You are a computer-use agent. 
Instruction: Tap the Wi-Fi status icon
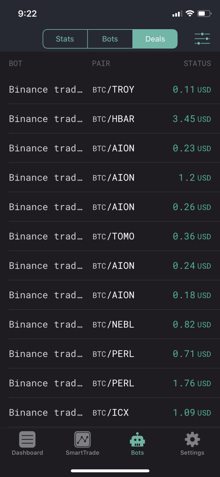click(190, 14)
